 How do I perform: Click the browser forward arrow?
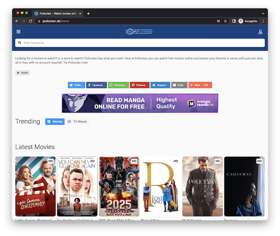23,21
